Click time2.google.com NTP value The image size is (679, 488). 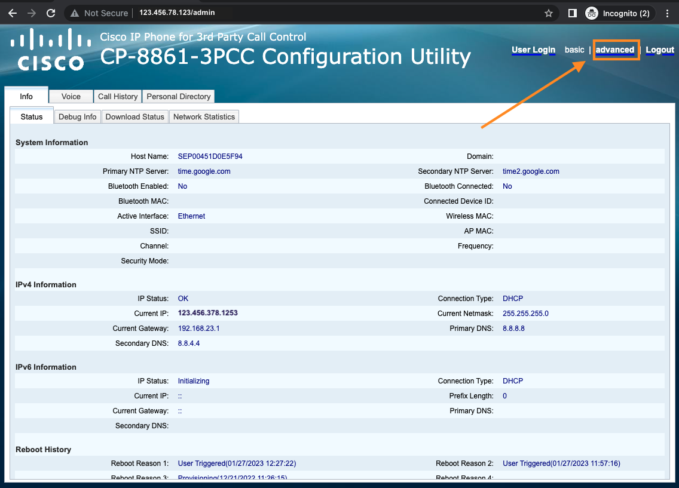[531, 171]
